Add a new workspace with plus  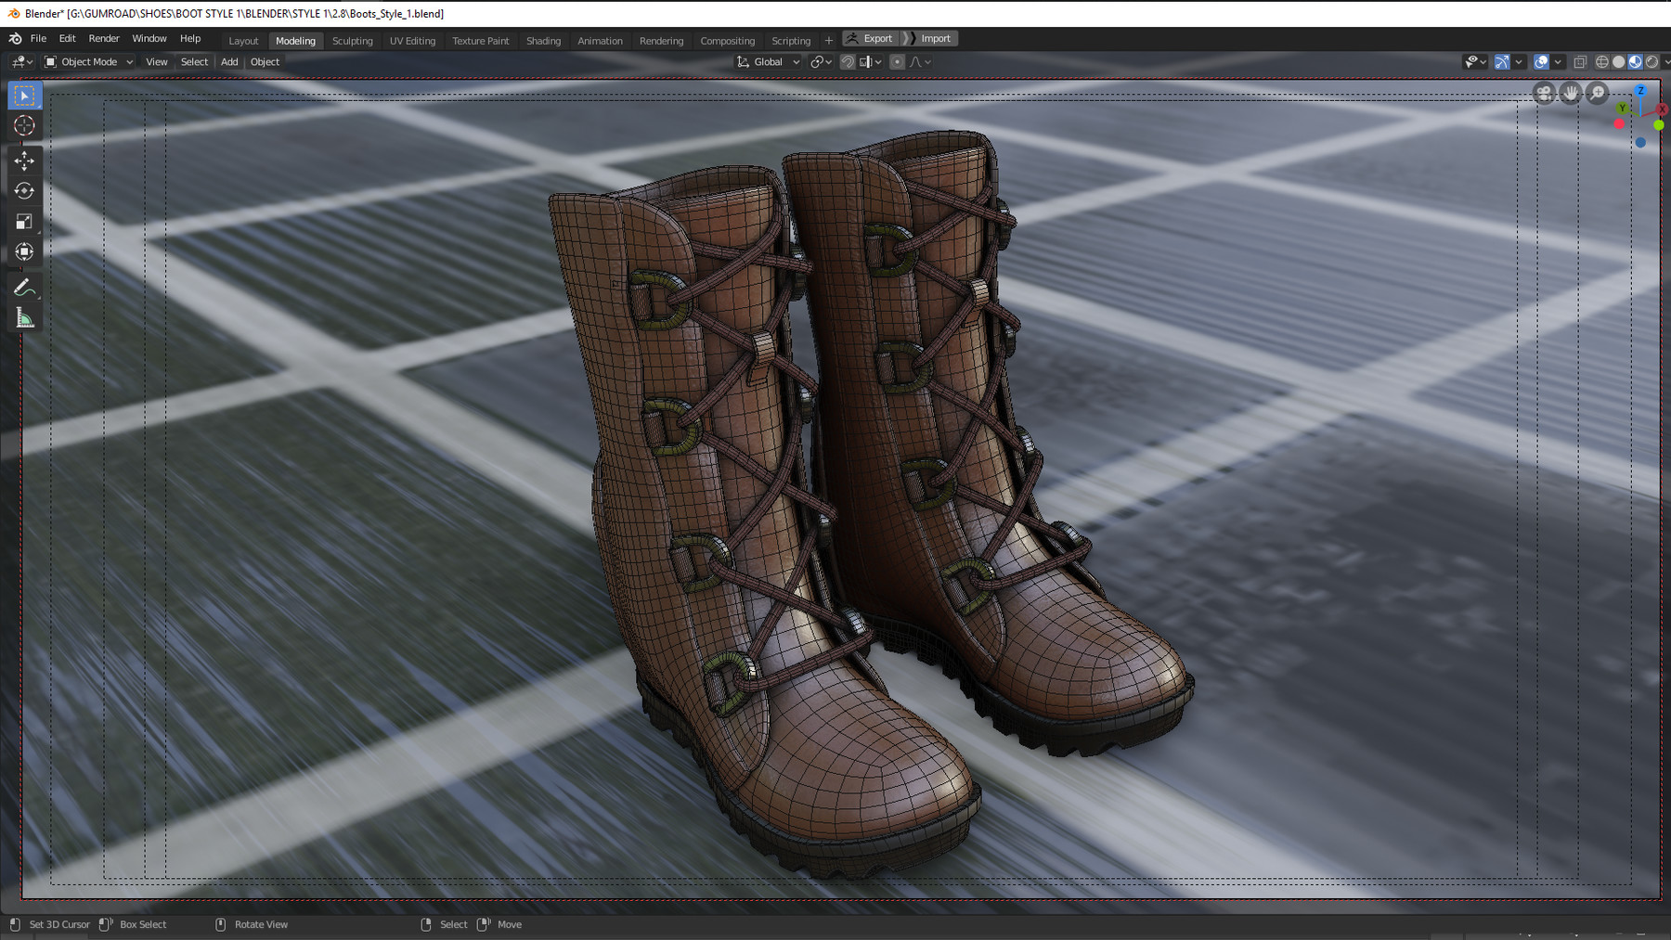[829, 40]
